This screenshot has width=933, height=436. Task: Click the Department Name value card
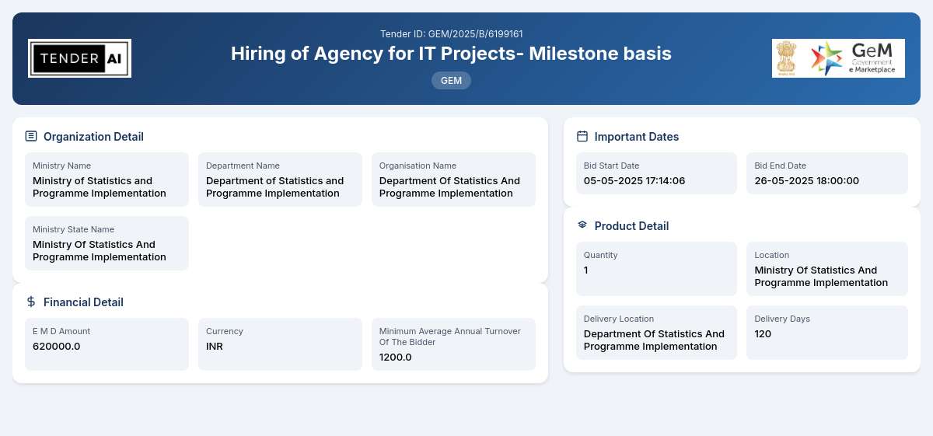(280, 180)
